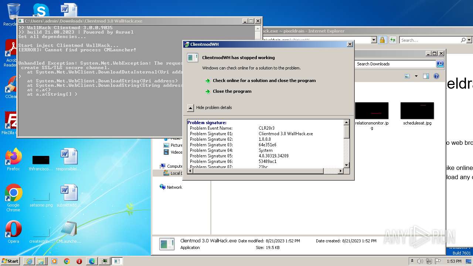The width and height of the screenshot is (473, 266).
Task: Open Explorer view options dropdown arrow
Action: coord(416,76)
